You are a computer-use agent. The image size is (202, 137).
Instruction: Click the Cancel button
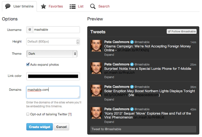(x=61, y=127)
